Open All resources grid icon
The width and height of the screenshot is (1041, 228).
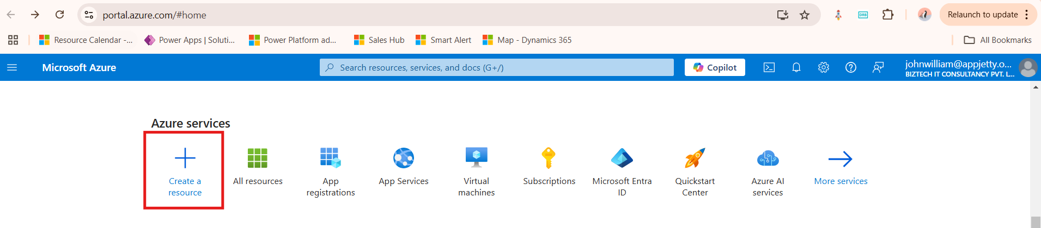point(258,158)
